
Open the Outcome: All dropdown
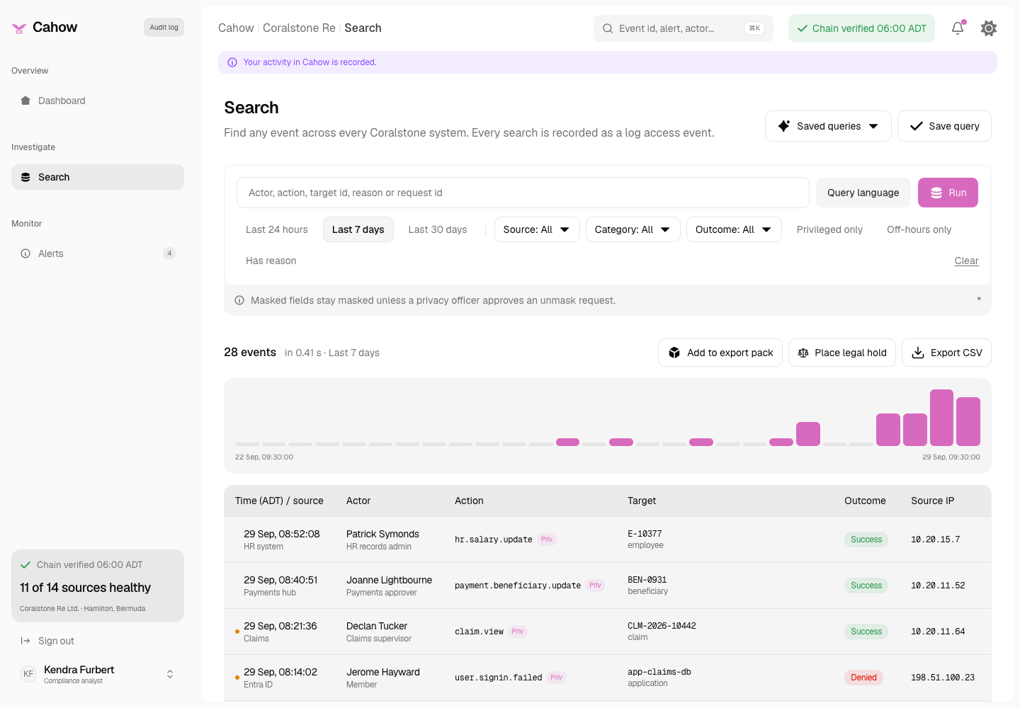734,229
